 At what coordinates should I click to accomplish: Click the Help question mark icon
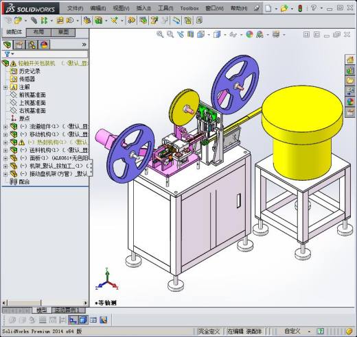(314, 8)
